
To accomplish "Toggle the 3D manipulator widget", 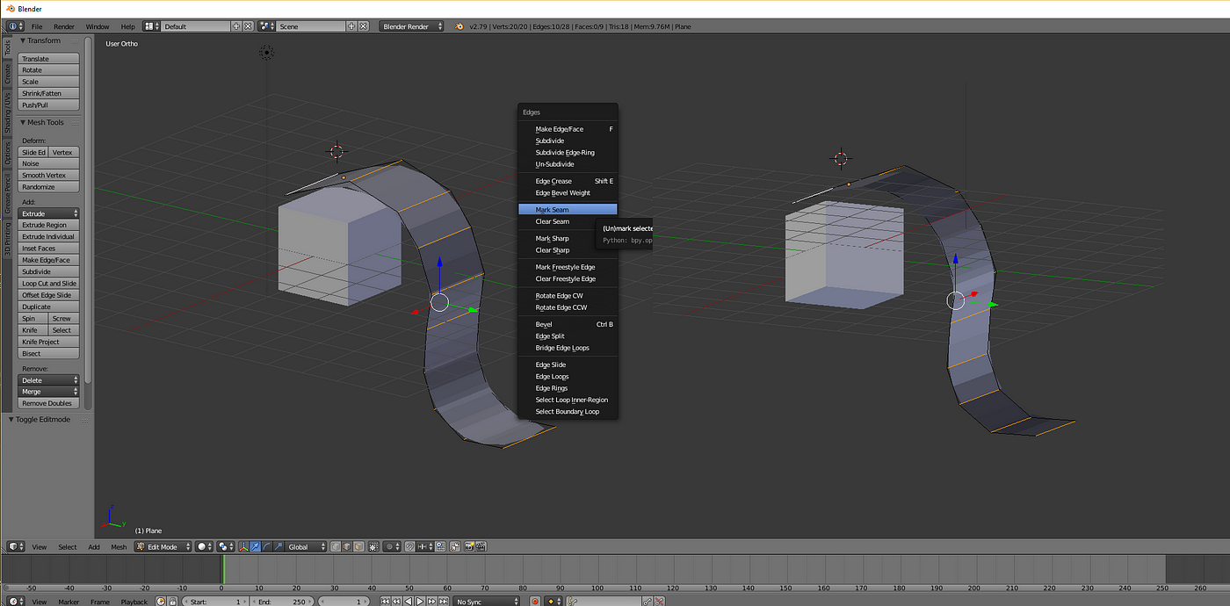I will [243, 546].
